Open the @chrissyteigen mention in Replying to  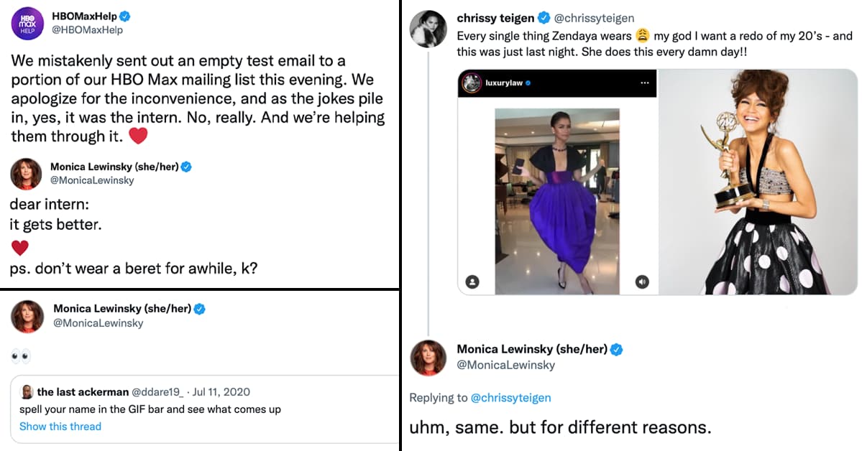(510, 398)
